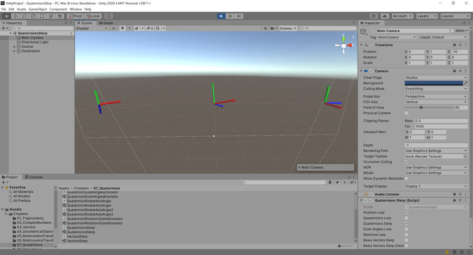Open Audio Listener options menu
This screenshot has height=255, width=473.
coord(466,194)
